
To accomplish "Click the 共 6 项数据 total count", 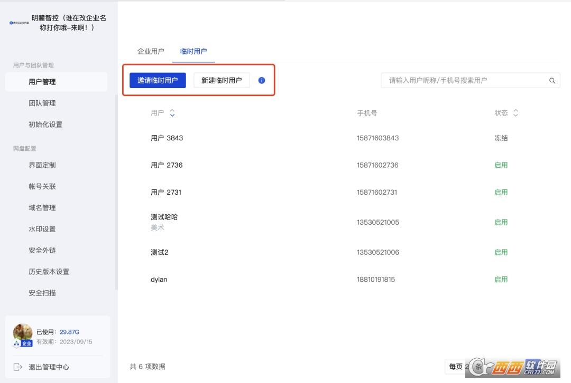I will pyautogui.click(x=148, y=367).
